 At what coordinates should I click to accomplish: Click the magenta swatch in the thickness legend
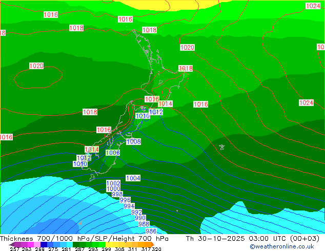coord(31,244)
